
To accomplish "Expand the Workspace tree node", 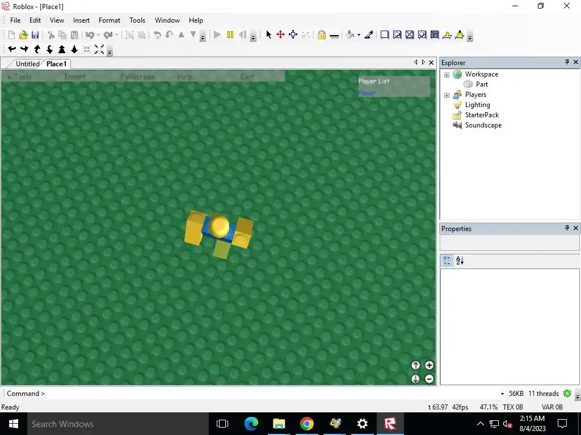I will point(447,75).
